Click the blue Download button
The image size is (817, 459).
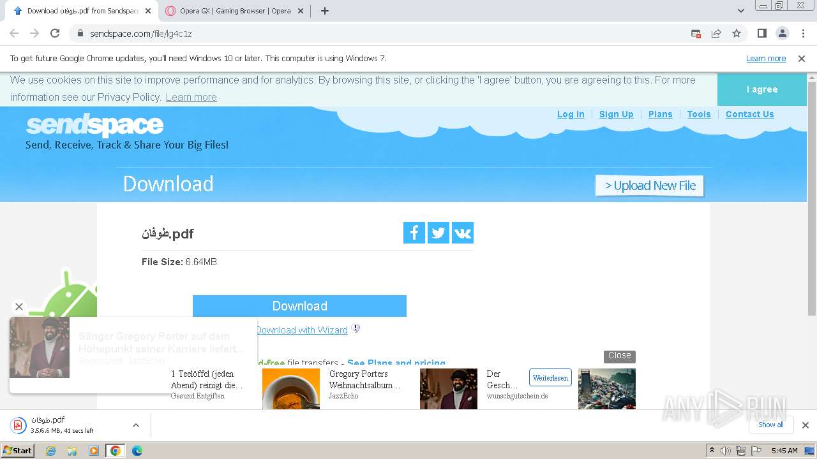pyautogui.click(x=299, y=306)
